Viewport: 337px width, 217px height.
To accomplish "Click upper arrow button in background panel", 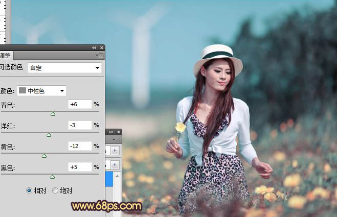I will (x=114, y=151).
